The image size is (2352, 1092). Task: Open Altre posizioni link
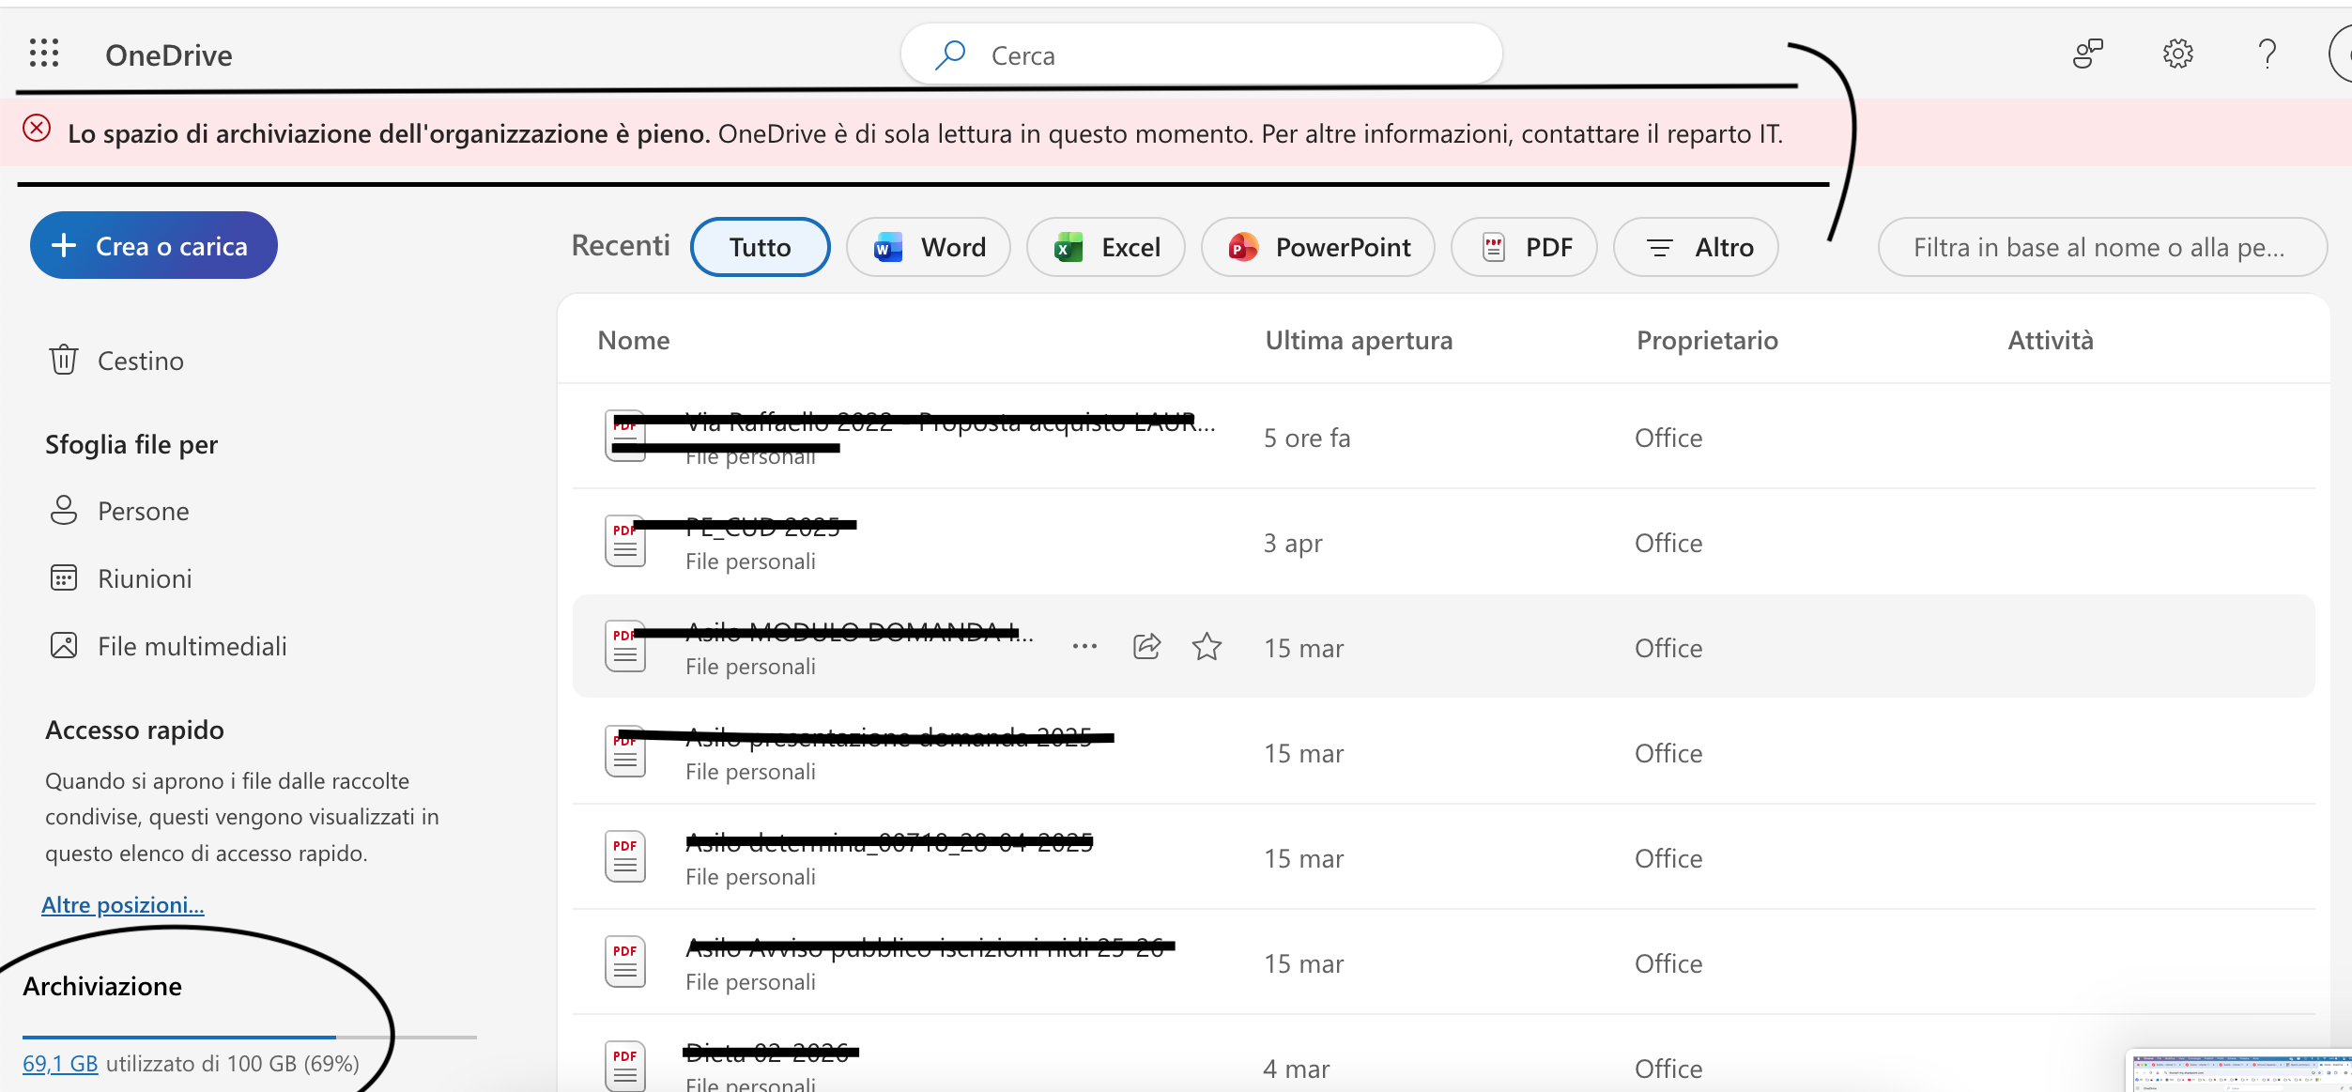click(x=123, y=904)
